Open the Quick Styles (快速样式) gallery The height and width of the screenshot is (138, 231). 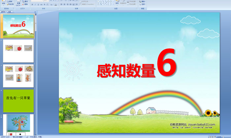(123, 2)
